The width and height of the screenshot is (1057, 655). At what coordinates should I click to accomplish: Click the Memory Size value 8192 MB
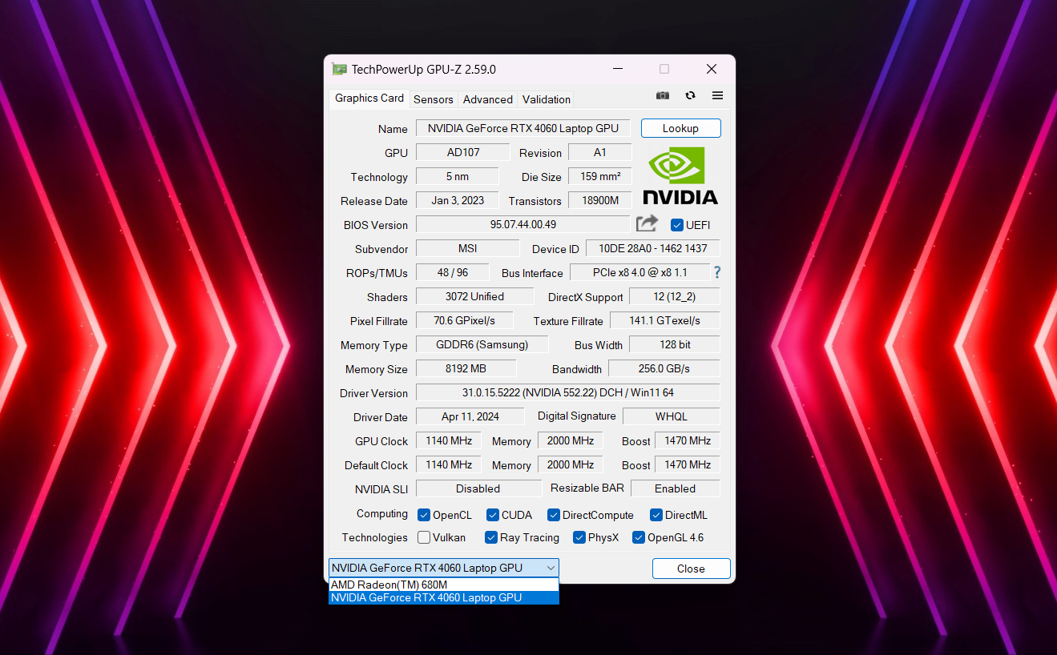(x=466, y=368)
